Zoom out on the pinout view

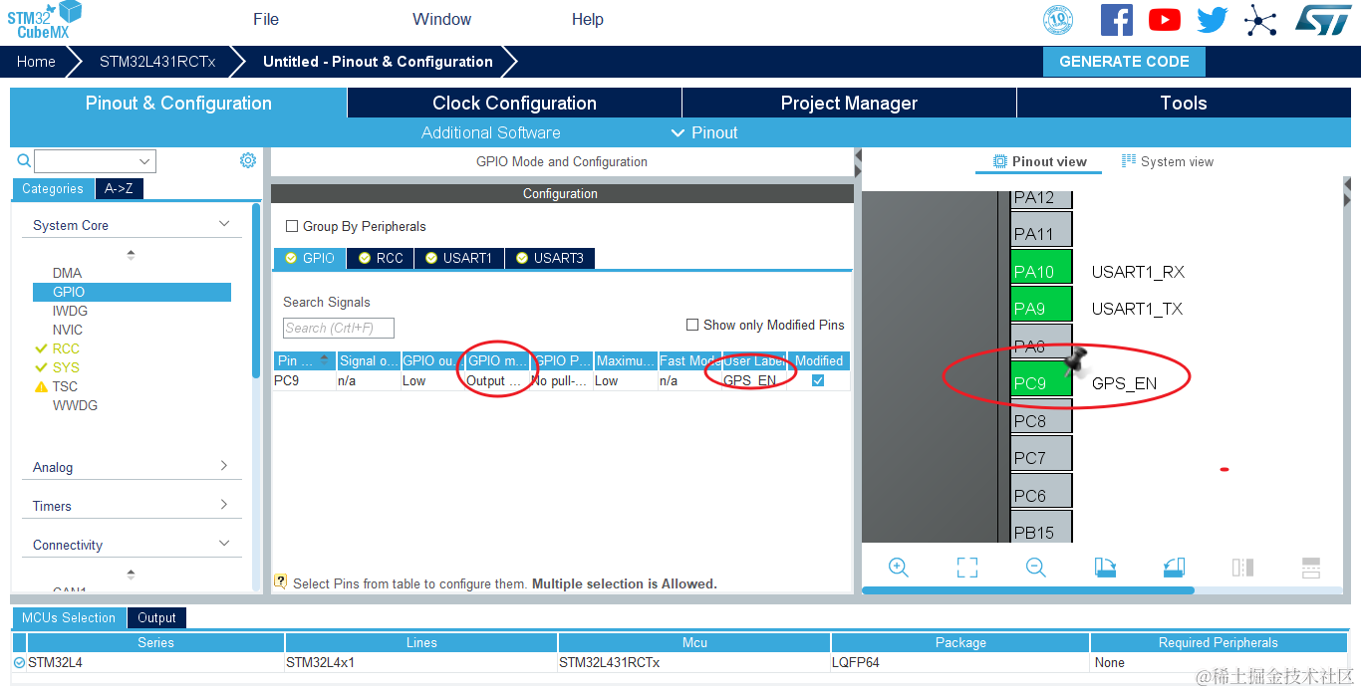[1035, 568]
